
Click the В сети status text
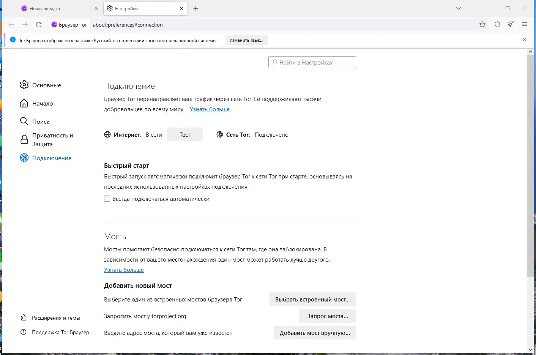154,135
